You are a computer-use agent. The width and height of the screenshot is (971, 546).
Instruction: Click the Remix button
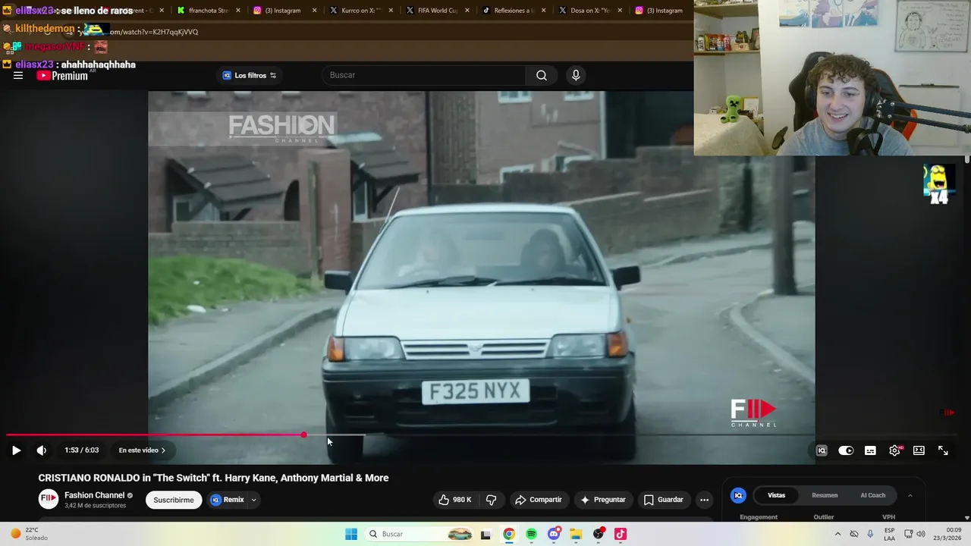point(228,500)
